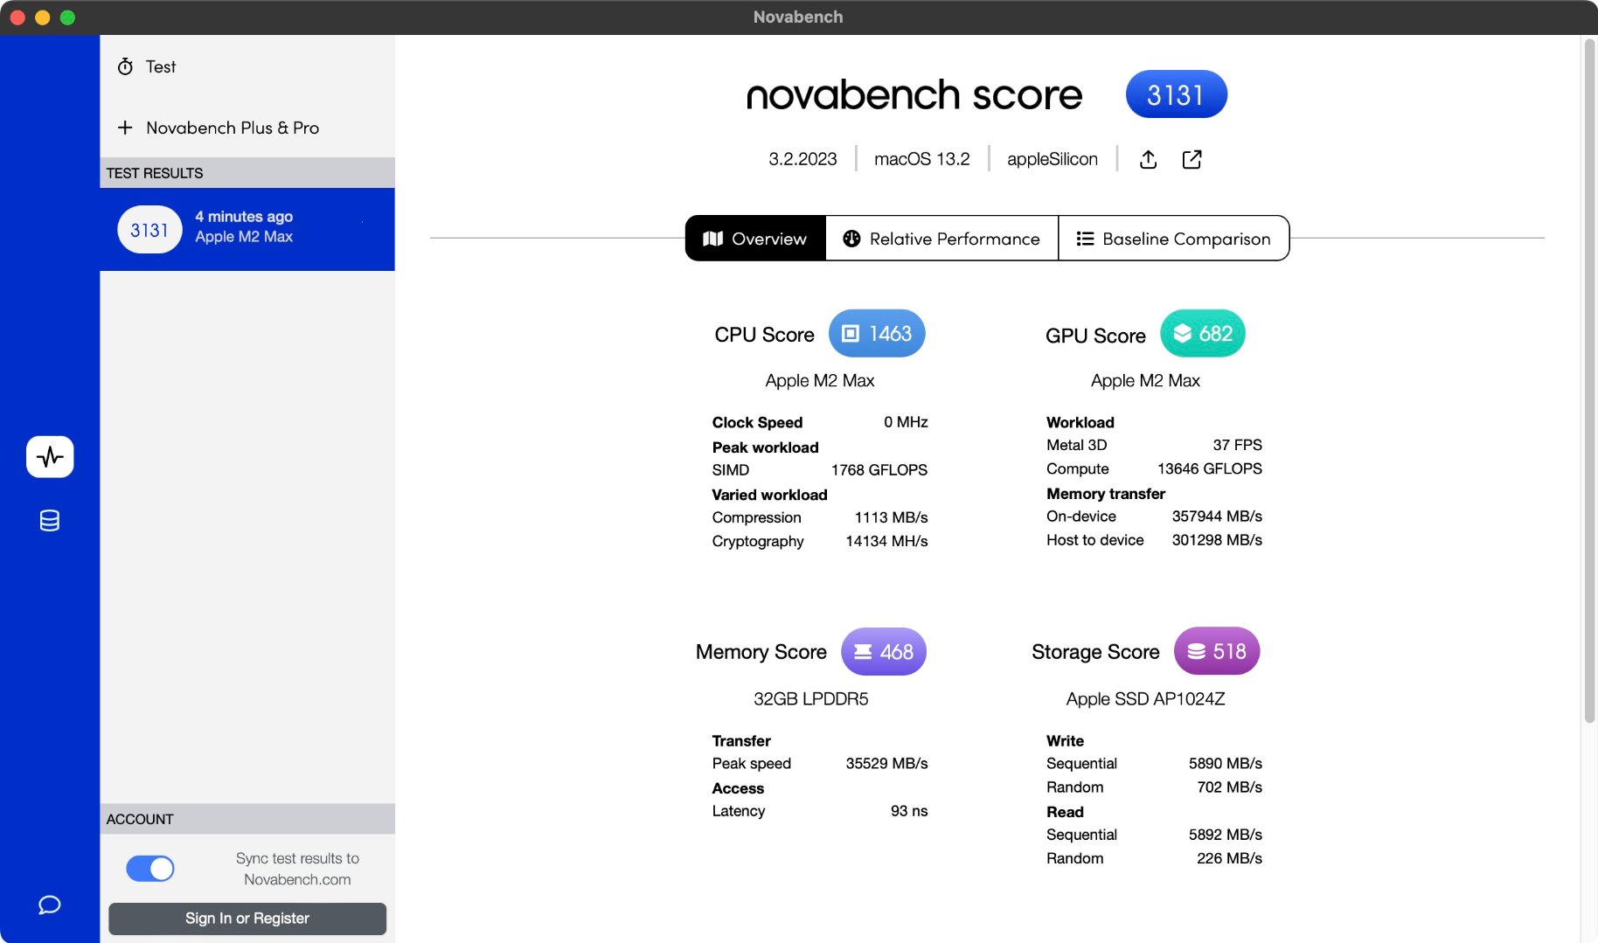Click the Read Sequential value 5892 MB/s
The width and height of the screenshot is (1598, 943).
[1225, 835]
